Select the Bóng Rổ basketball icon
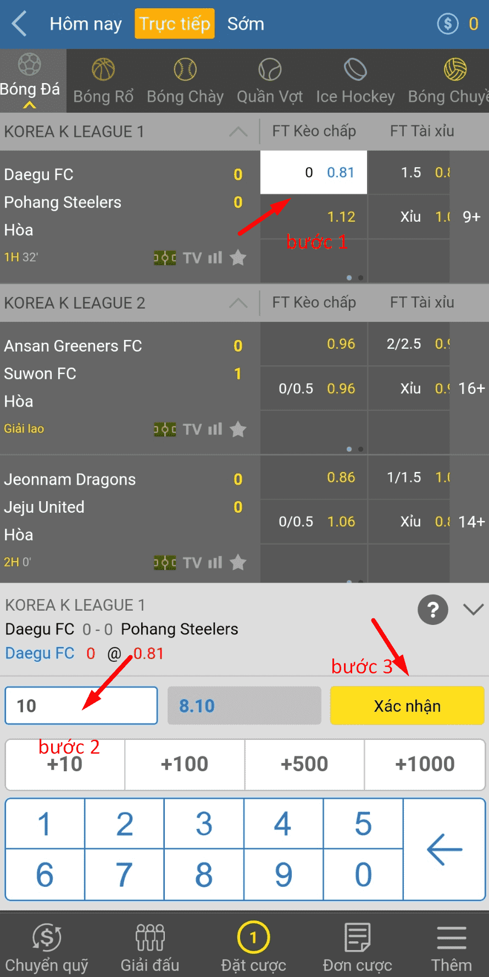Screen dimensions: 489x977 point(103,70)
